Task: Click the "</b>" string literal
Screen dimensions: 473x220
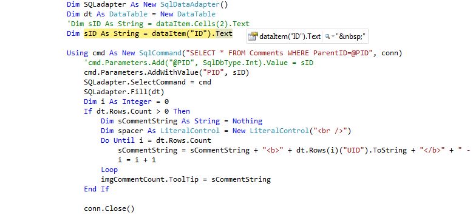Action: (433, 150)
